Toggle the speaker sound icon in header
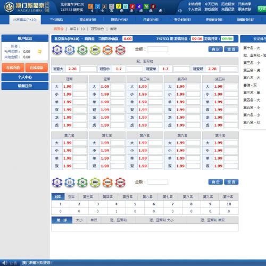 point(180,11)
